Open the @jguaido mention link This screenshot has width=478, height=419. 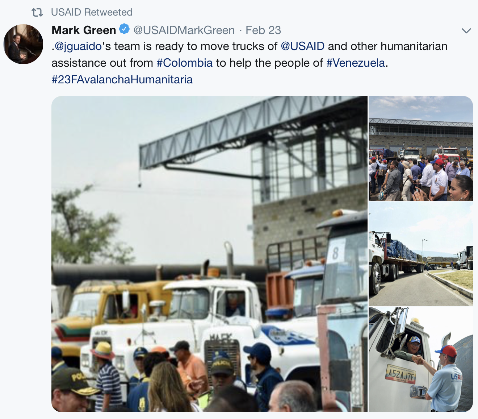point(78,46)
